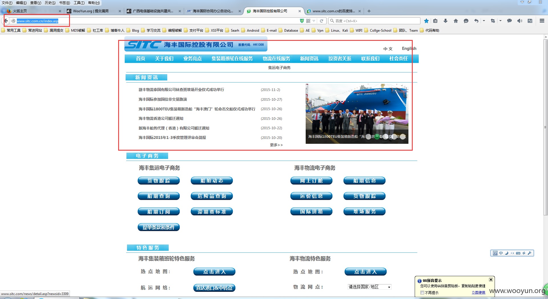Bookmark this page with the star icon
The height and width of the screenshot is (299, 548).
tap(426, 21)
